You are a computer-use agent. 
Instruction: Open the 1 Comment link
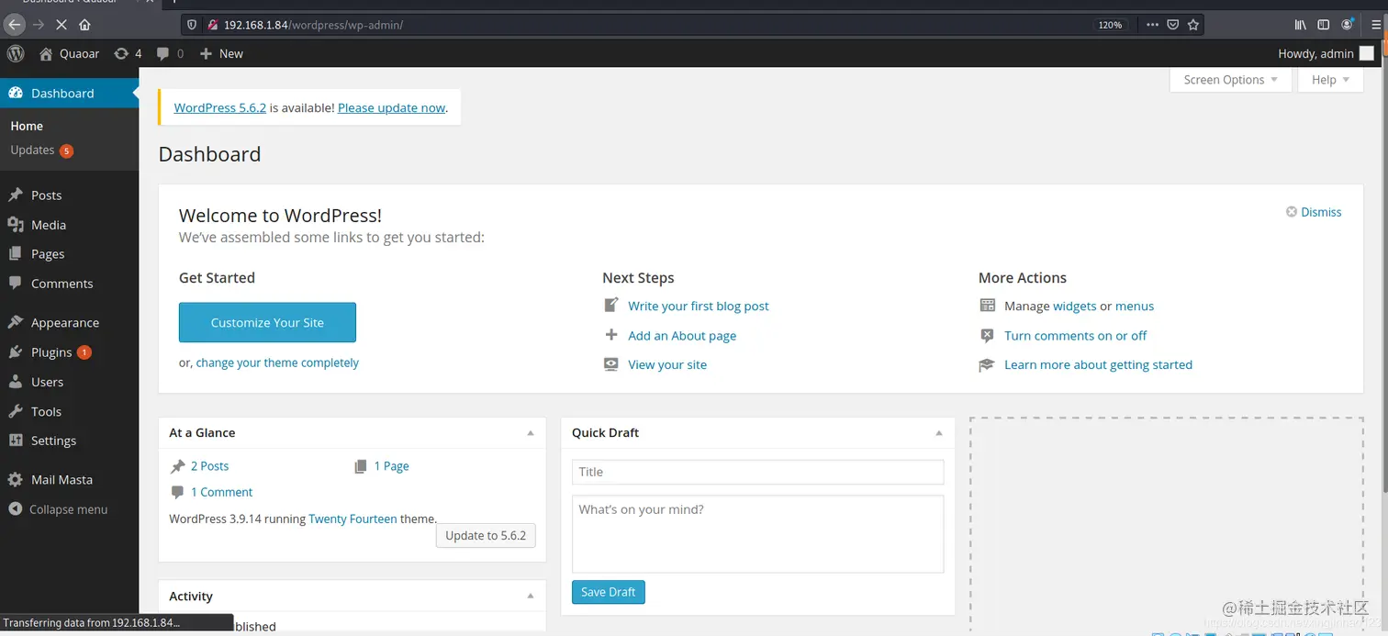[x=221, y=492]
